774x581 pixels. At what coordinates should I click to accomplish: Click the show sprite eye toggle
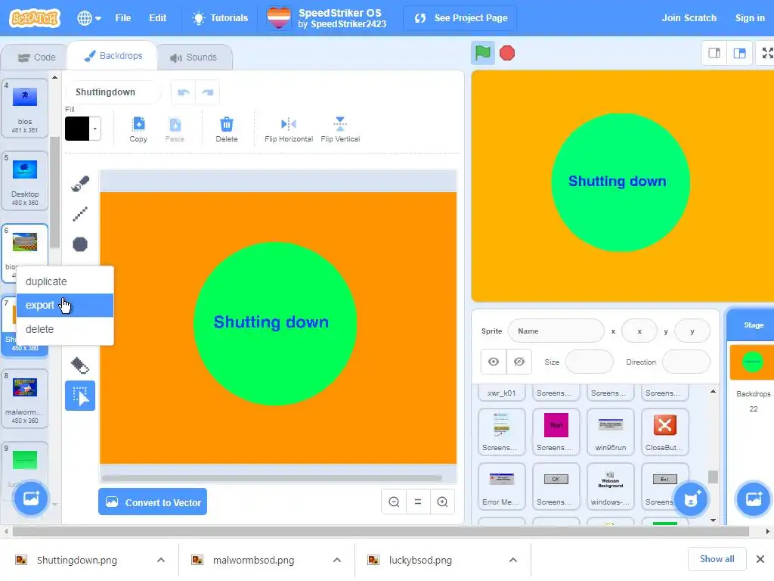click(494, 362)
